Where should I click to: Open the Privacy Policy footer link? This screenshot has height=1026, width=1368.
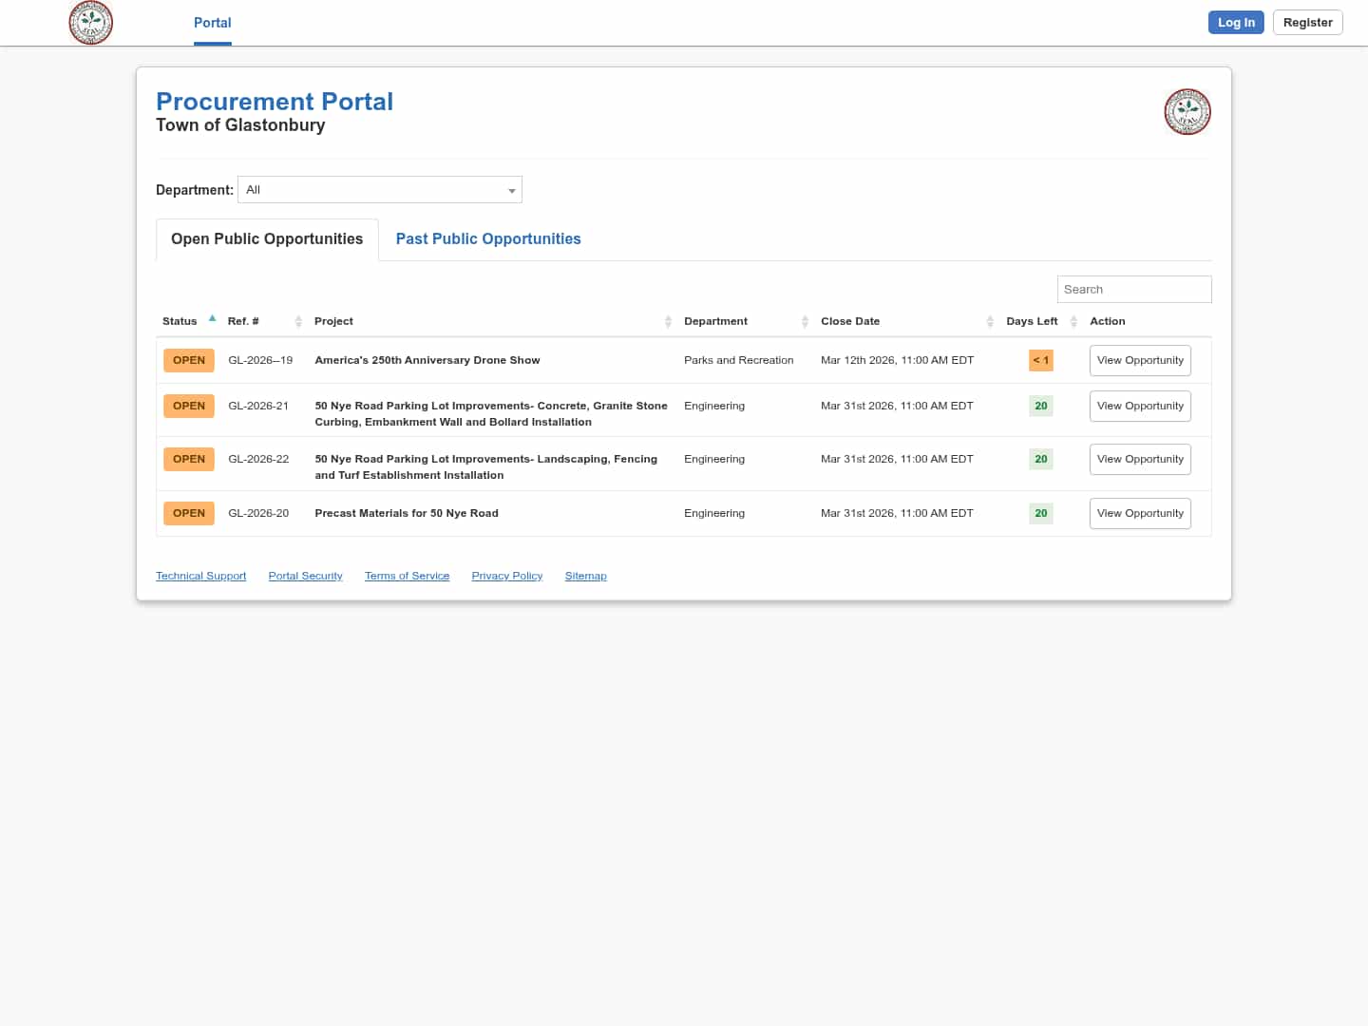tap(507, 577)
